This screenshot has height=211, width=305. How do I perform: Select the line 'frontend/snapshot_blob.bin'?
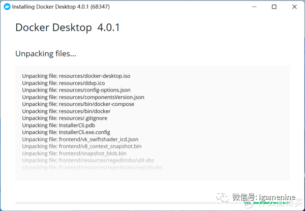pyautogui.click(x=74, y=154)
